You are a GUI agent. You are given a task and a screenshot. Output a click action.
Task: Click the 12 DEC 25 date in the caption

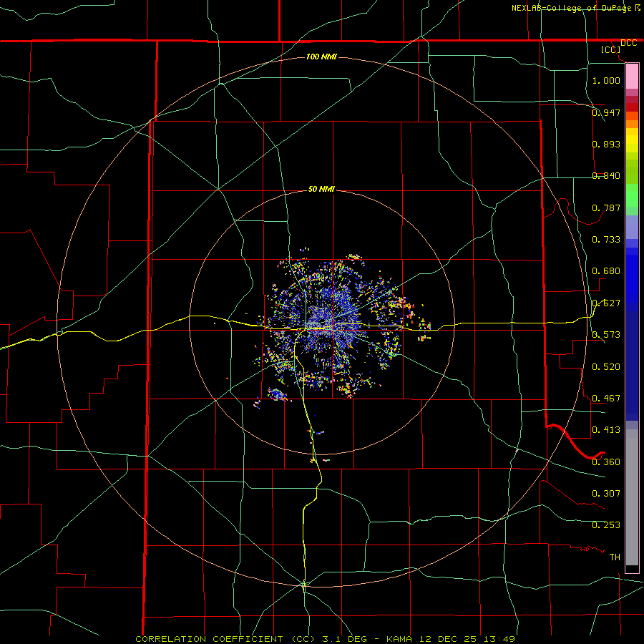(x=448, y=639)
